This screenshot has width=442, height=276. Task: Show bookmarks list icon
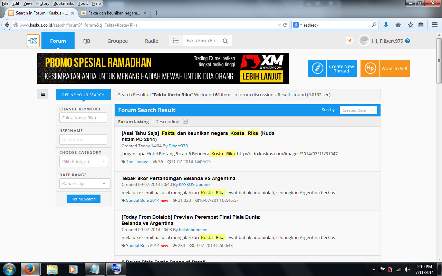(421, 25)
